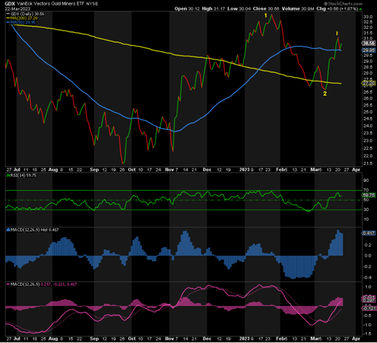This screenshot has height=343, width=377.
Task: Click Aug below the price panel
Action: click(53, 170)
